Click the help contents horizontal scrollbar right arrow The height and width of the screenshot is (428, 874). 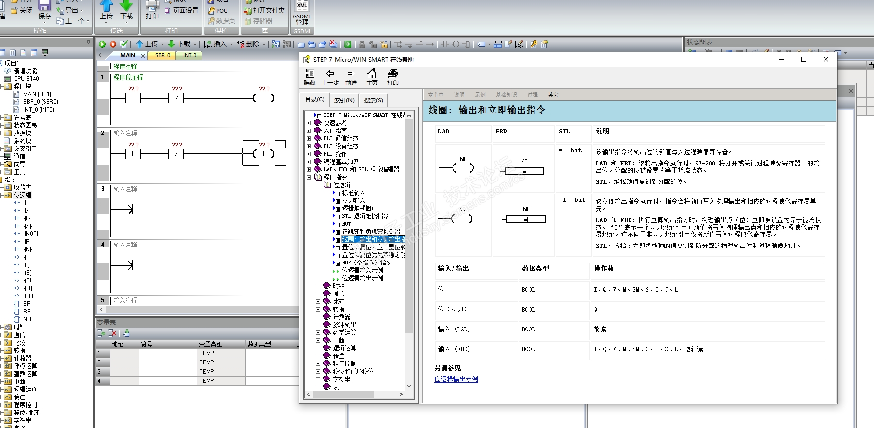[401, 394]
